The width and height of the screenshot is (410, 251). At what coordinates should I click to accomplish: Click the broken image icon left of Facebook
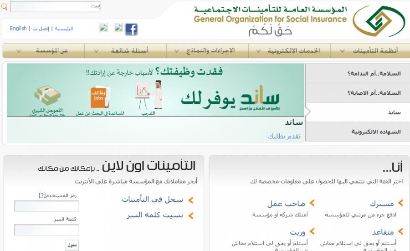(x=118, y=27)
